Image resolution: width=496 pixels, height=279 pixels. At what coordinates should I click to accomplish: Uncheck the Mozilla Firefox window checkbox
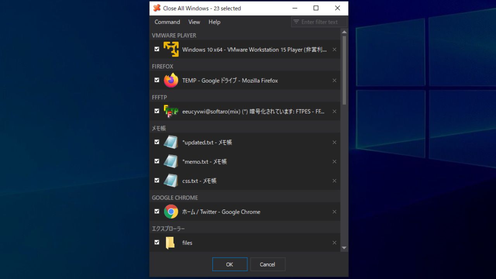tap(157, 80)
